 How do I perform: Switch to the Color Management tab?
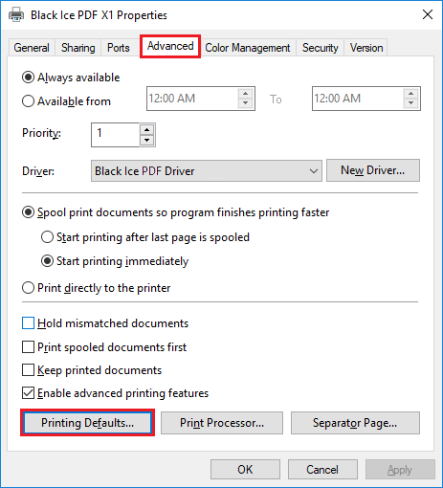(x=248, y=48)
